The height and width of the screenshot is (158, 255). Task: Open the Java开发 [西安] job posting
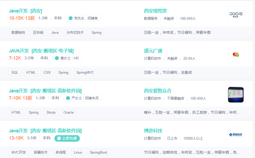[x=26, y=11]
